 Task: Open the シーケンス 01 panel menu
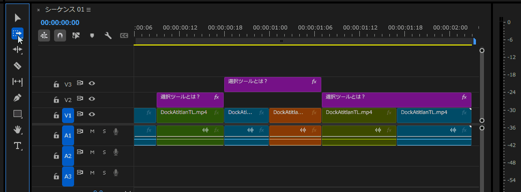(x=89, y=9)
